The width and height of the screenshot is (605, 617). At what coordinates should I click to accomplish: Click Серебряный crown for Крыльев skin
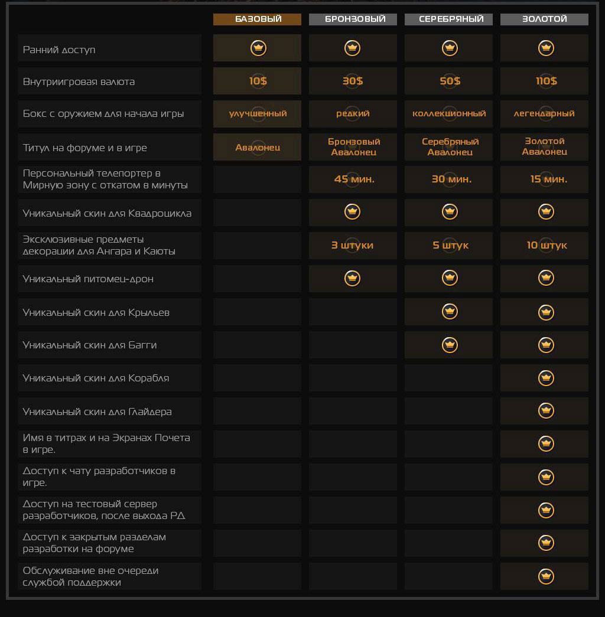point(450,311)
